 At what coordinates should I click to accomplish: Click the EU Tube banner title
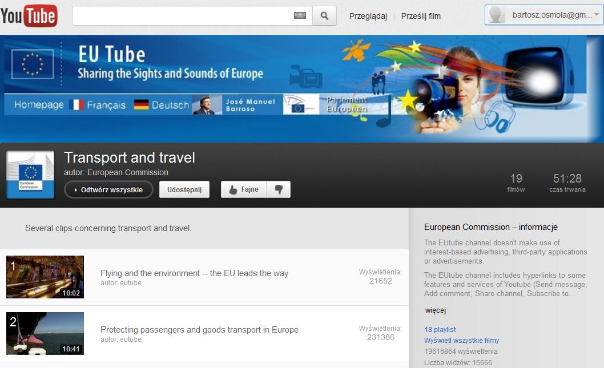click(x=112, y=54)
